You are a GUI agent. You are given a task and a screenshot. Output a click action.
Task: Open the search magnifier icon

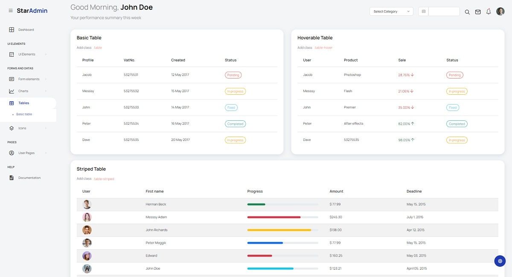[x=467, y=12]
